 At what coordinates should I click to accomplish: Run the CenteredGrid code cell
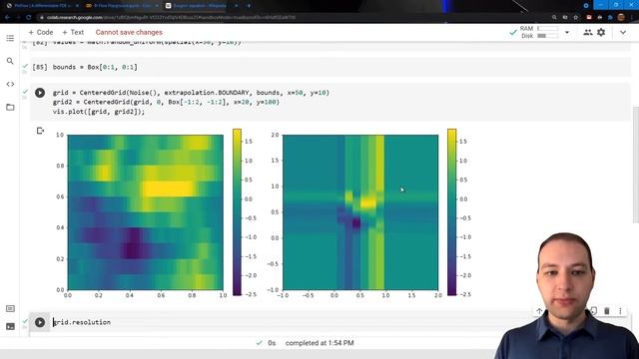pos(40,93)
